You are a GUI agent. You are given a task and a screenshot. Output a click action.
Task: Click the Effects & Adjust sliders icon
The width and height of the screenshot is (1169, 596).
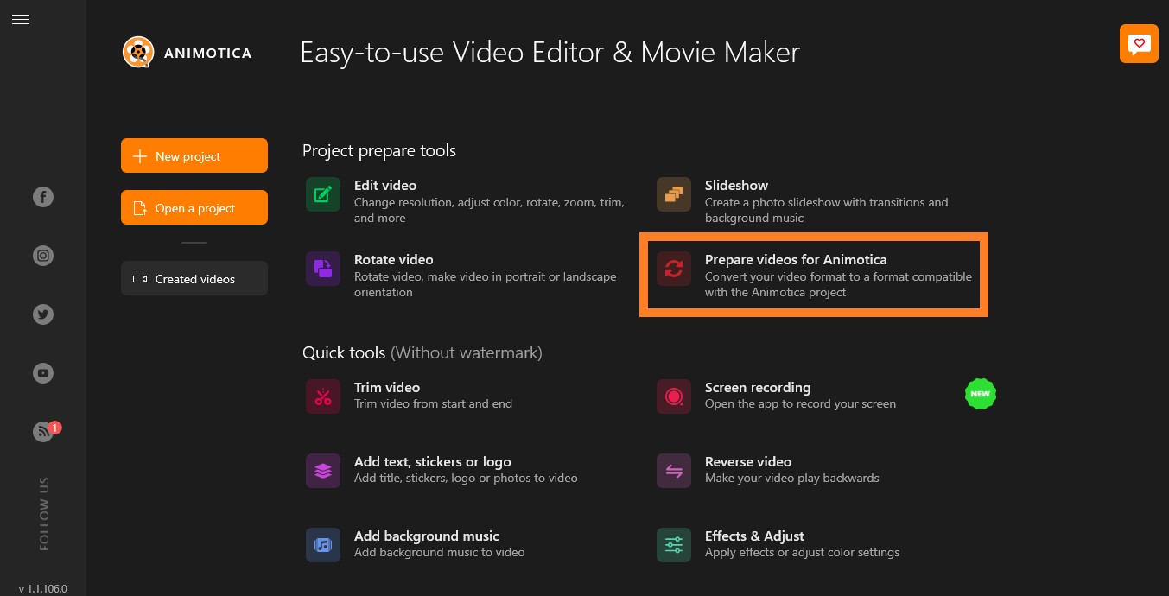click(x=674, y=545)
